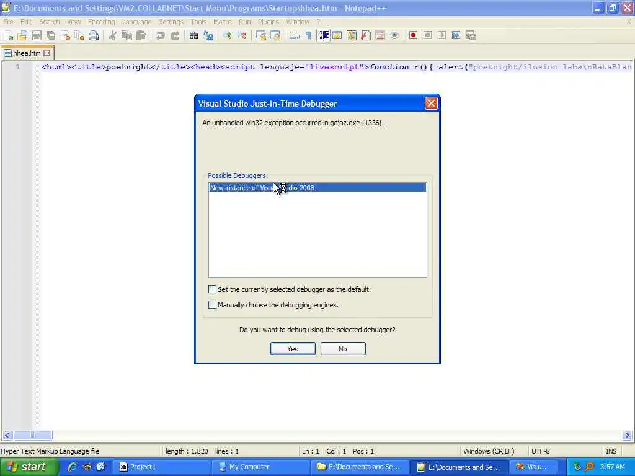
Task: Click the Save toolbar icon
Action: 37,35
